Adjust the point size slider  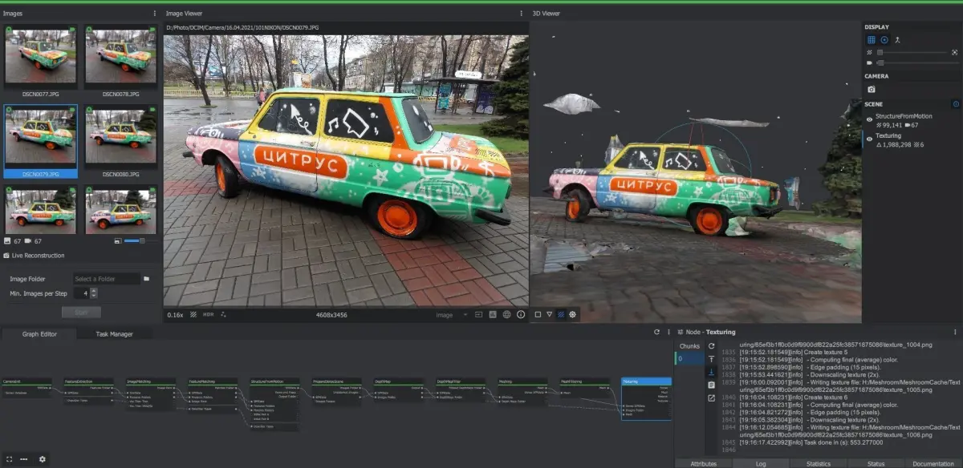point(913,52)
